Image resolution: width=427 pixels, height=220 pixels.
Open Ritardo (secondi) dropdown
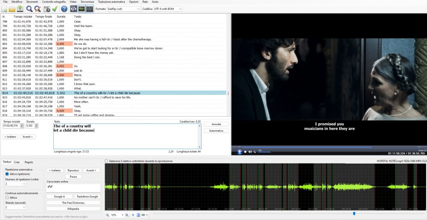[x=15, y=208]
